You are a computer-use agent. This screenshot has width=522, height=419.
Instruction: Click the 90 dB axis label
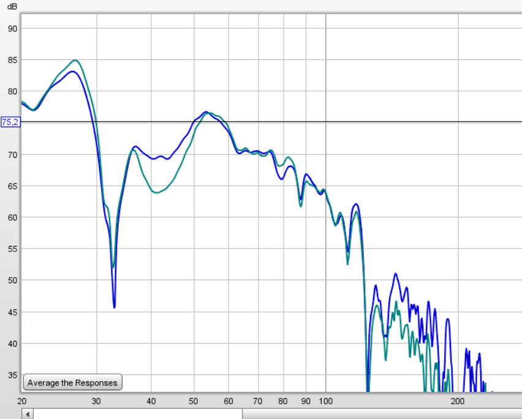coord(12,29)
